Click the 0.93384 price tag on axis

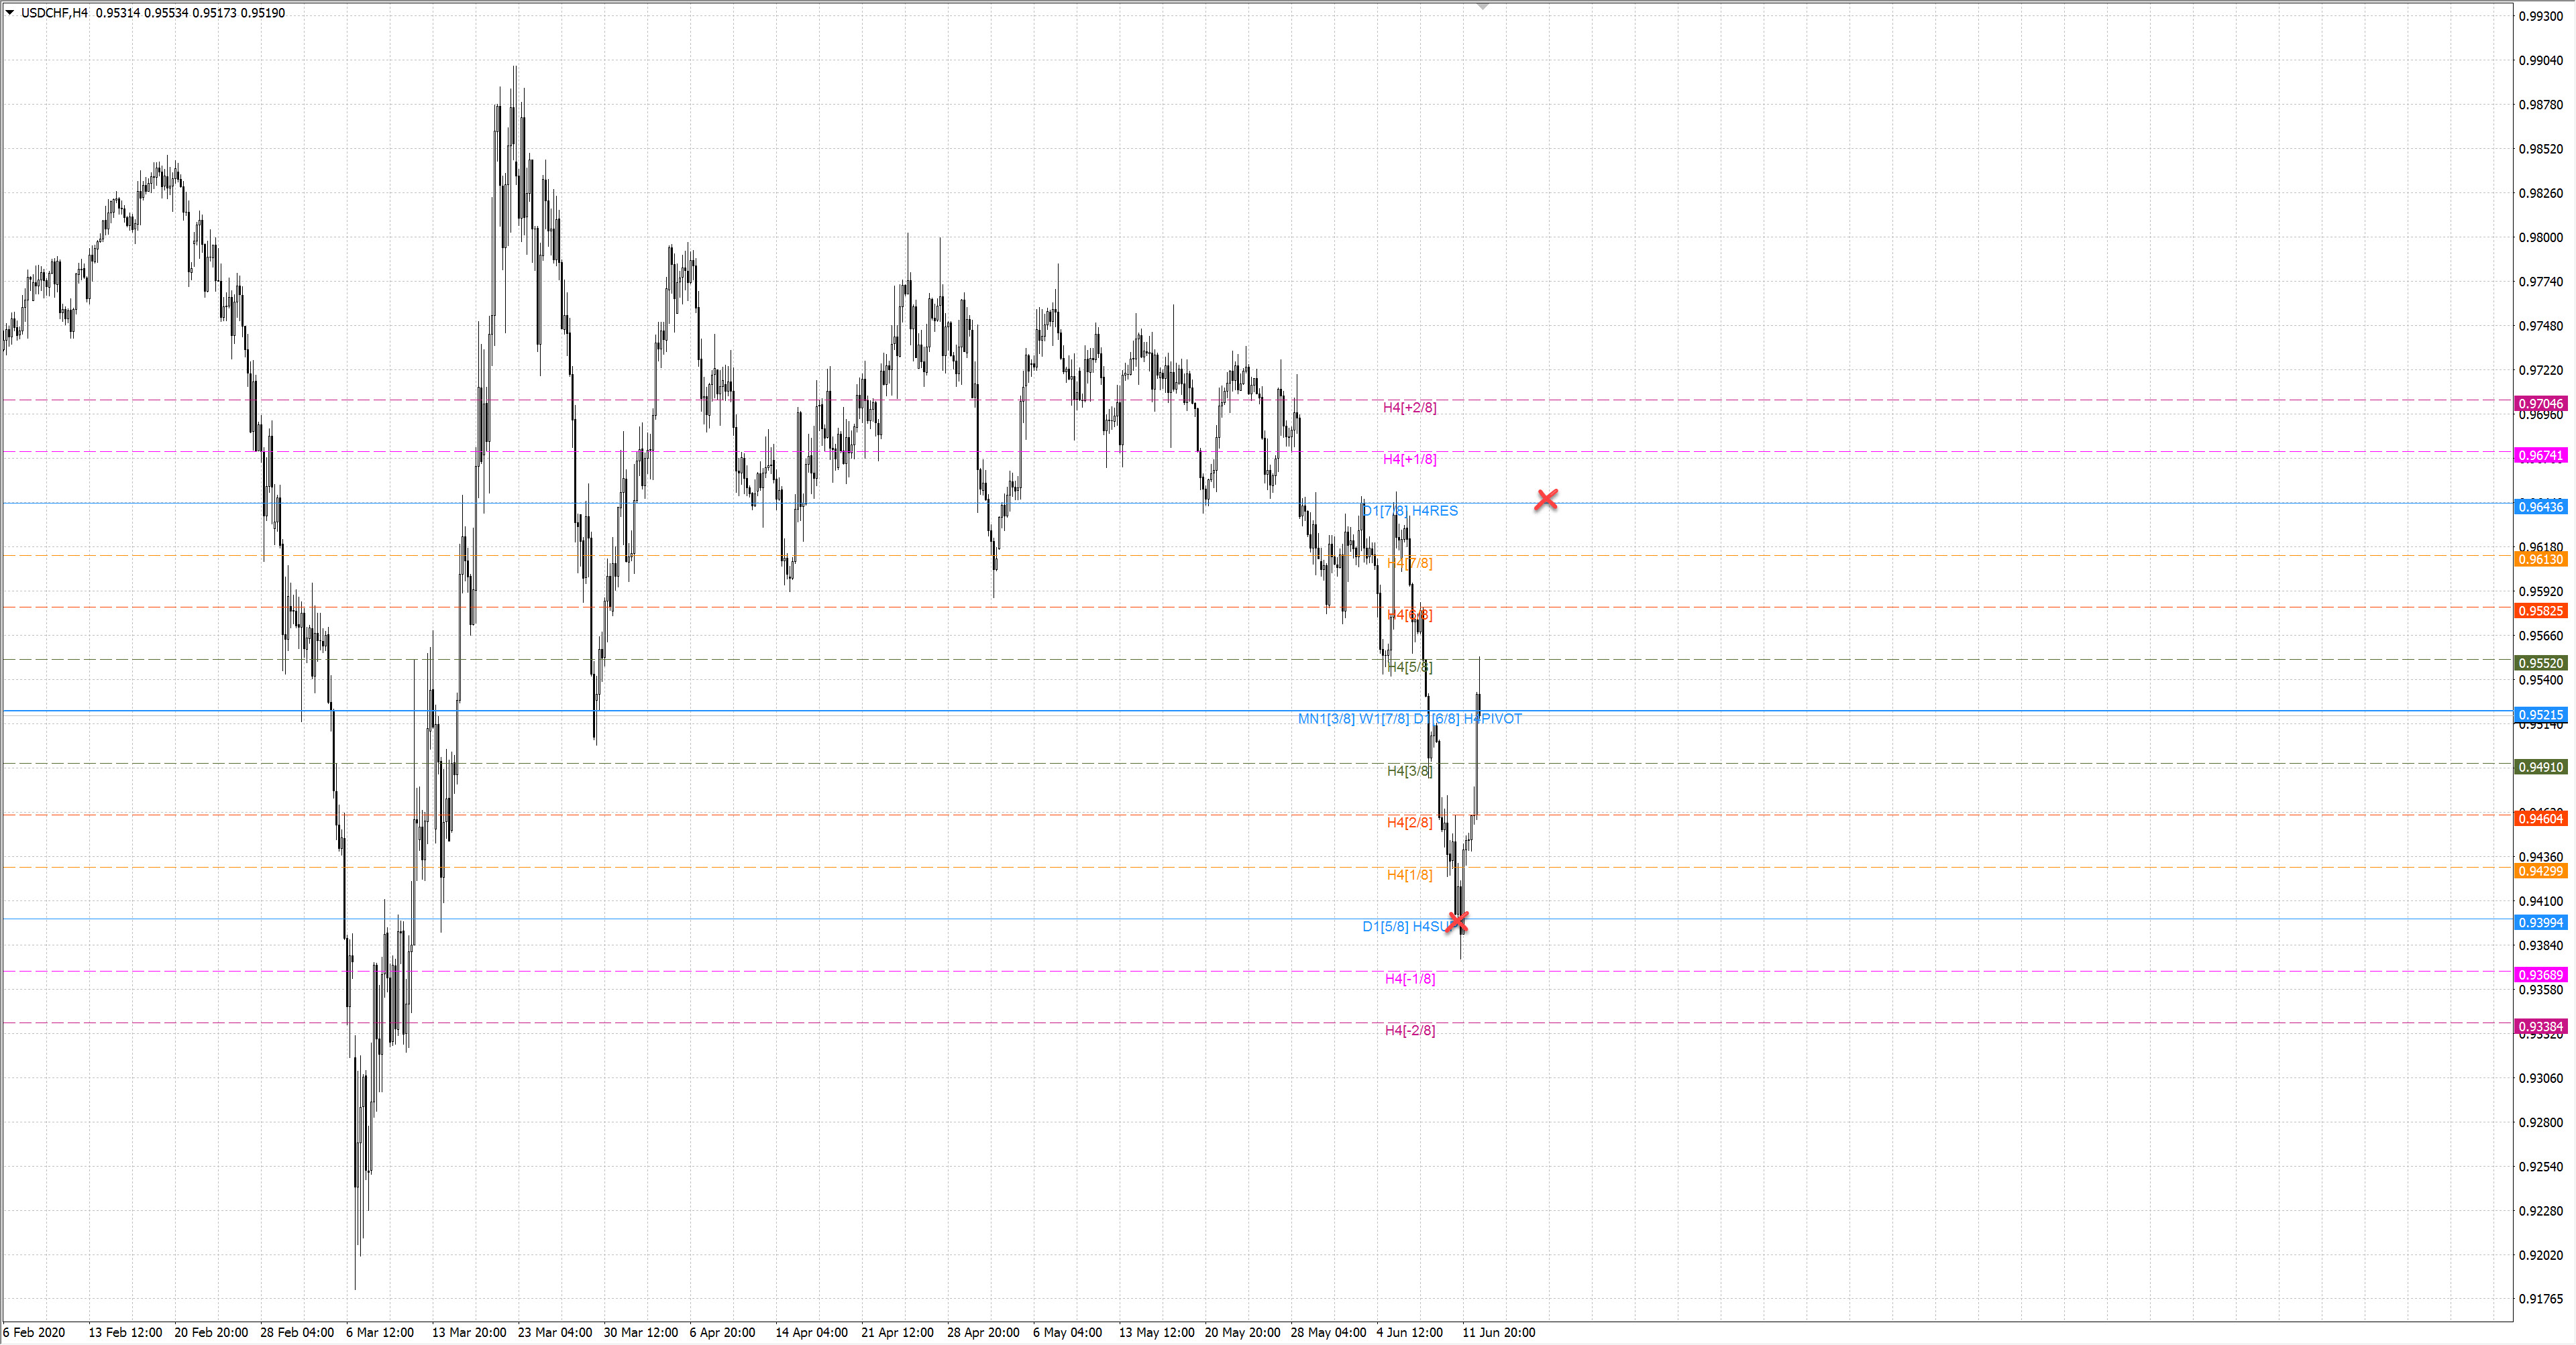[x=2540, y=1027]
